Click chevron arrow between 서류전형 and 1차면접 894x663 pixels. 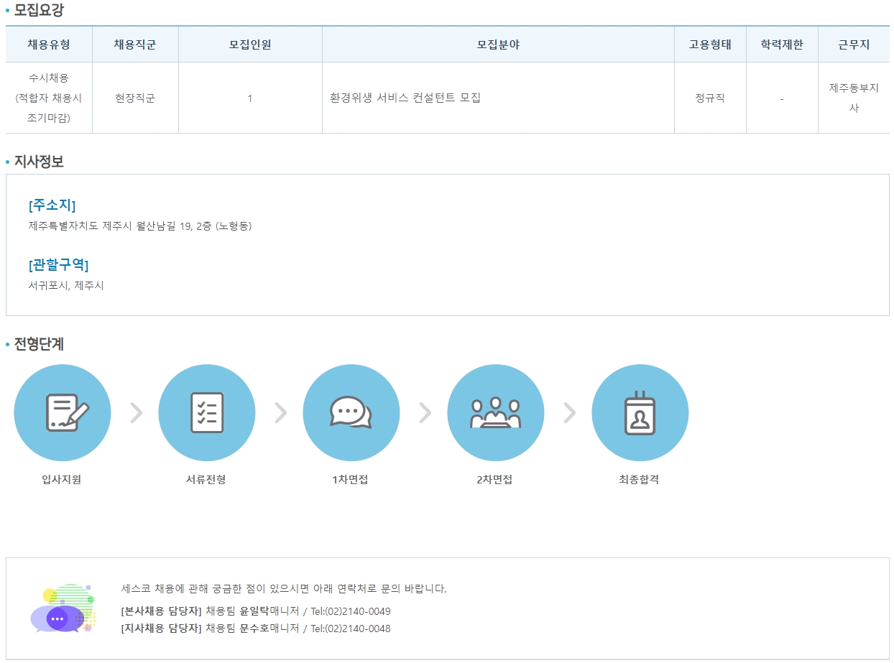280,413
